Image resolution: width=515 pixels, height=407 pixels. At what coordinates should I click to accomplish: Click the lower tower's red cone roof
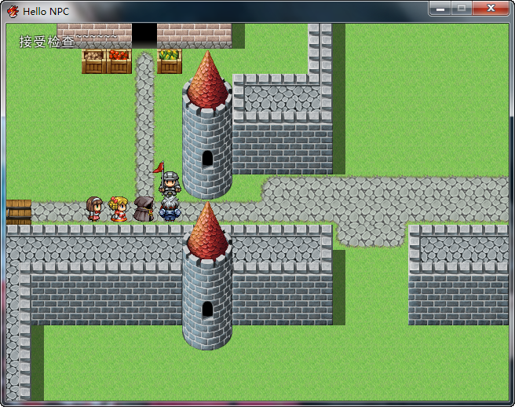[x=207, y=231]
